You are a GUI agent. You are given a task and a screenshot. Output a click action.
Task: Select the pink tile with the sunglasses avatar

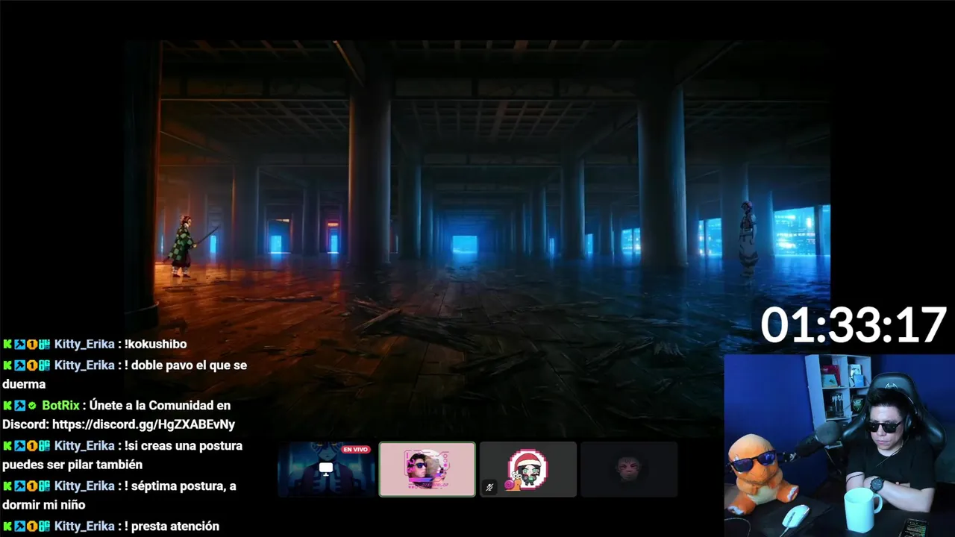[427, 469]
